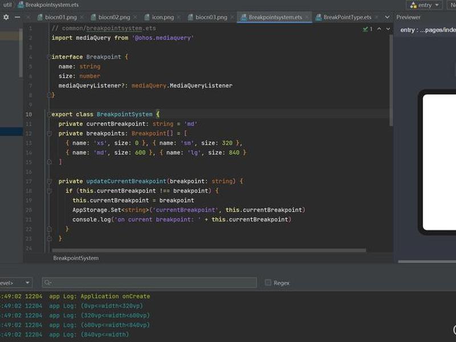Click the white device preview screen in Previewer
The image size is (456, 342).
(x=439, y=162)
